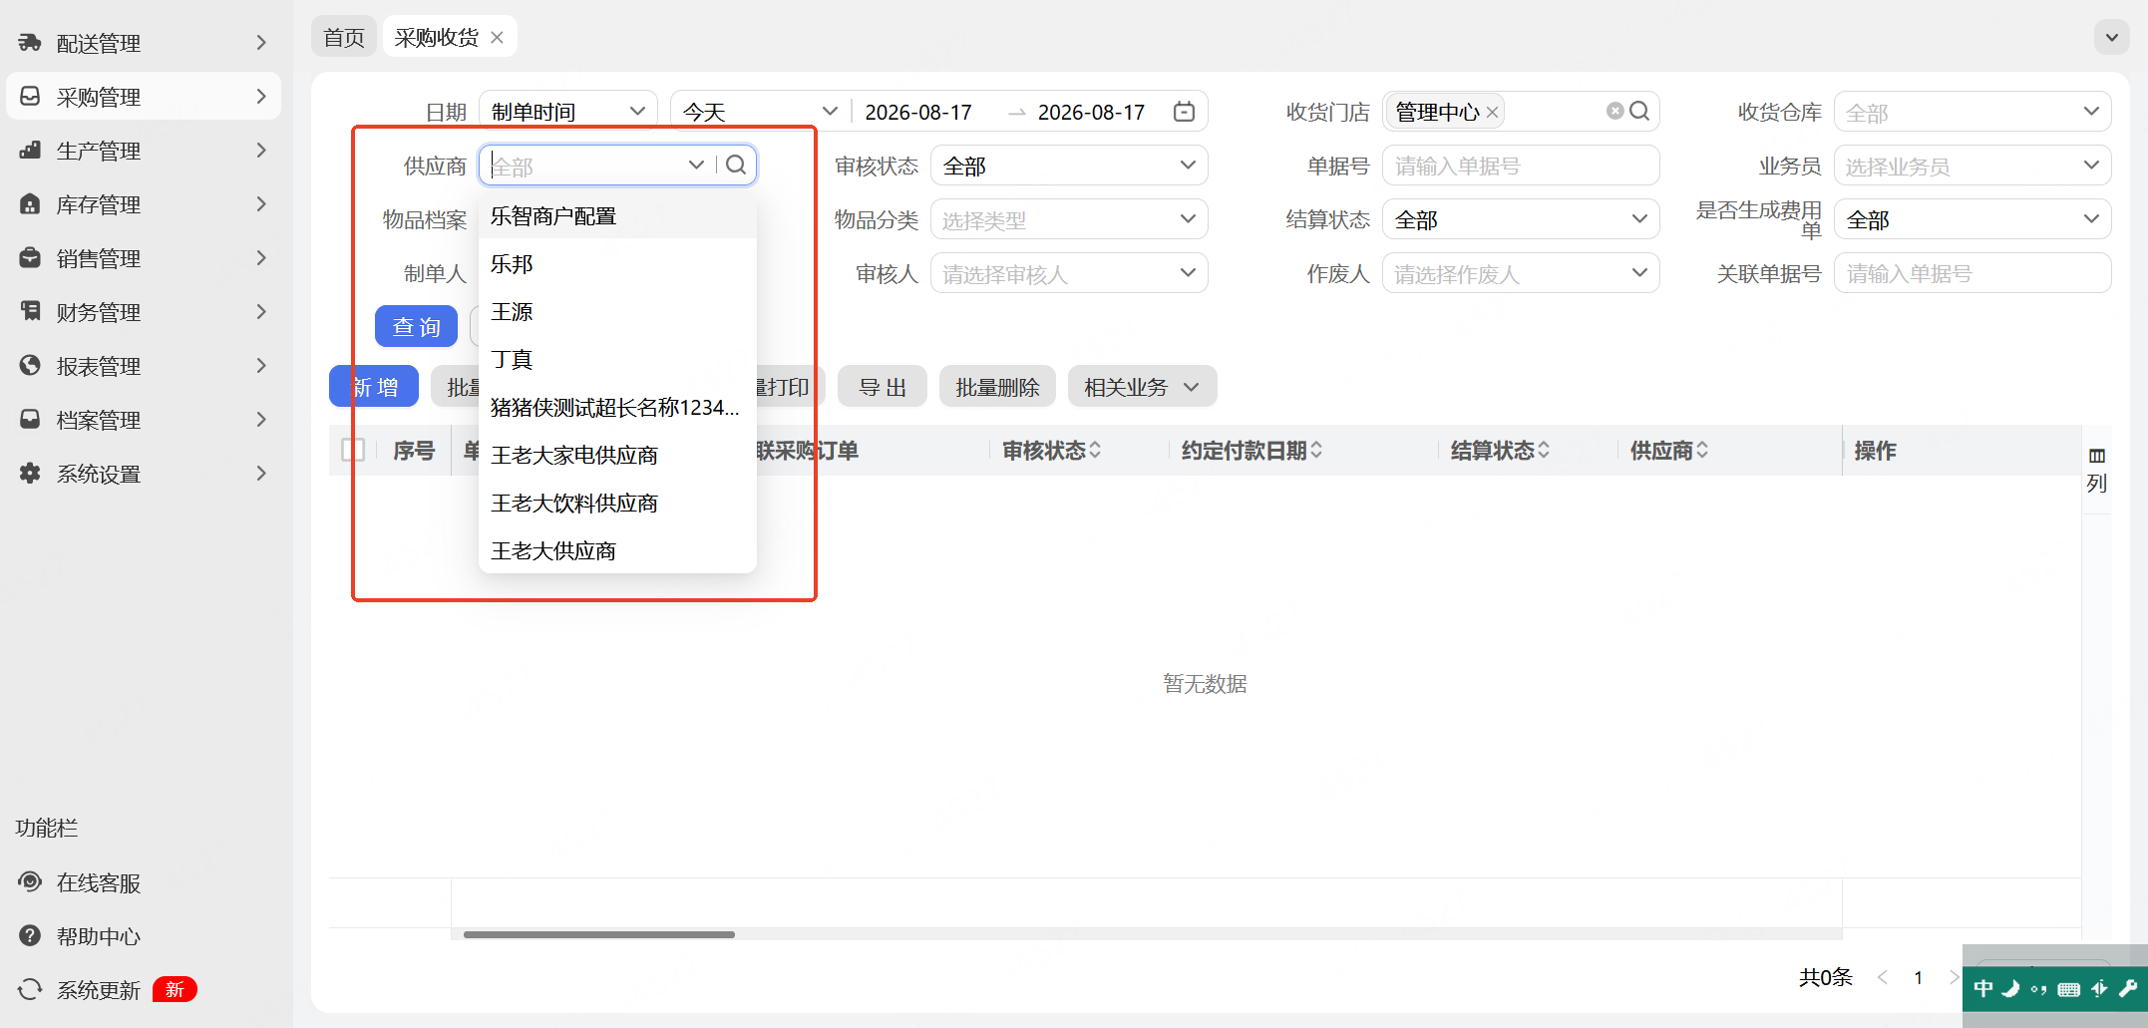Viewport: 2148px width, 1028px height.
Task: Click the start date 2026-08-17 field
Action: point(918,113)
